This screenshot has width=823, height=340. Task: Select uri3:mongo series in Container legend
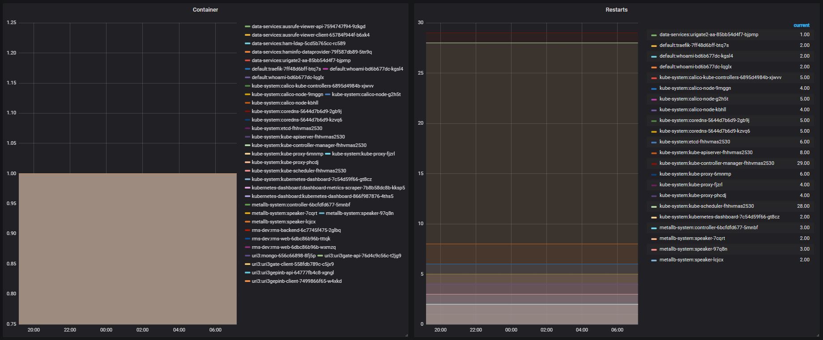[x=284, y=256]
